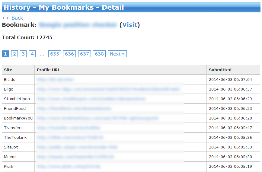The width and height of the screenshot is (262, 172).
Task: Open the Bit.do profile URL link
Action: [55, 79]
